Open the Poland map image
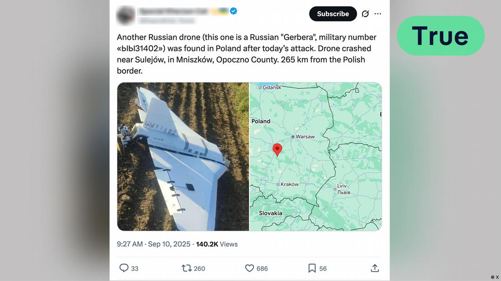This screenshot has width=501, height=281. pos(315,156)
